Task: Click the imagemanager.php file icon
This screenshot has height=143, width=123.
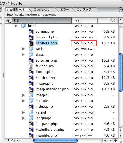Action: click(x=31, y=89)
